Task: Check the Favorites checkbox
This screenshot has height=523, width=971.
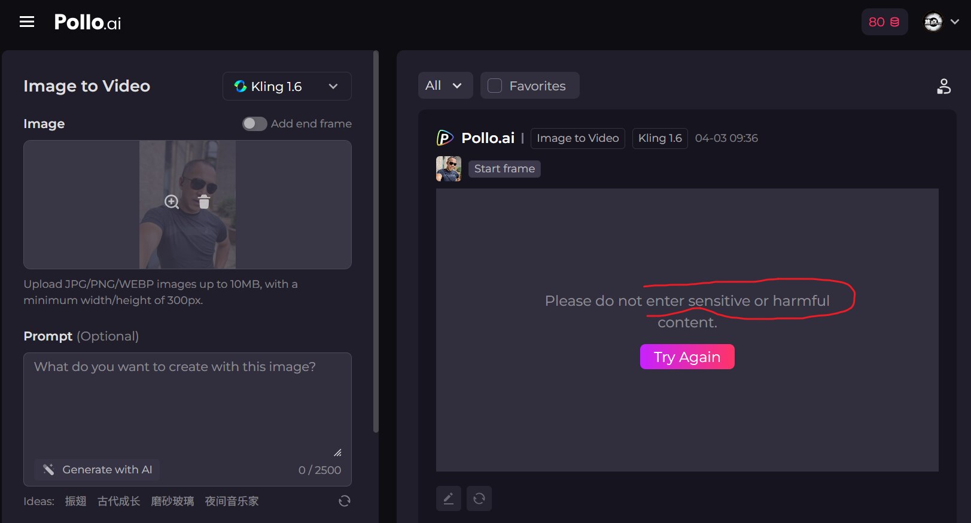Action: [x=495, y=86]
